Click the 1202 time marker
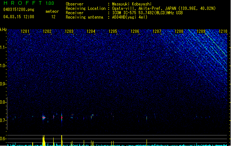This screenshot has height=146, width=231. click(47, 31)
